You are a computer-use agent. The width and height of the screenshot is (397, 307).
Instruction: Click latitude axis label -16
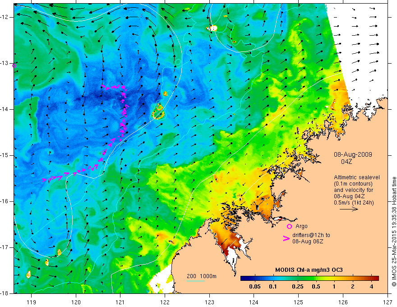5,201
